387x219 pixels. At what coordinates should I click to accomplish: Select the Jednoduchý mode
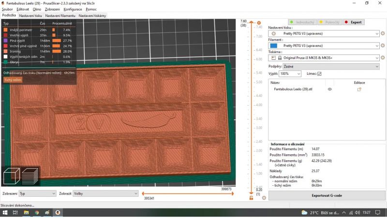point(303,22)
